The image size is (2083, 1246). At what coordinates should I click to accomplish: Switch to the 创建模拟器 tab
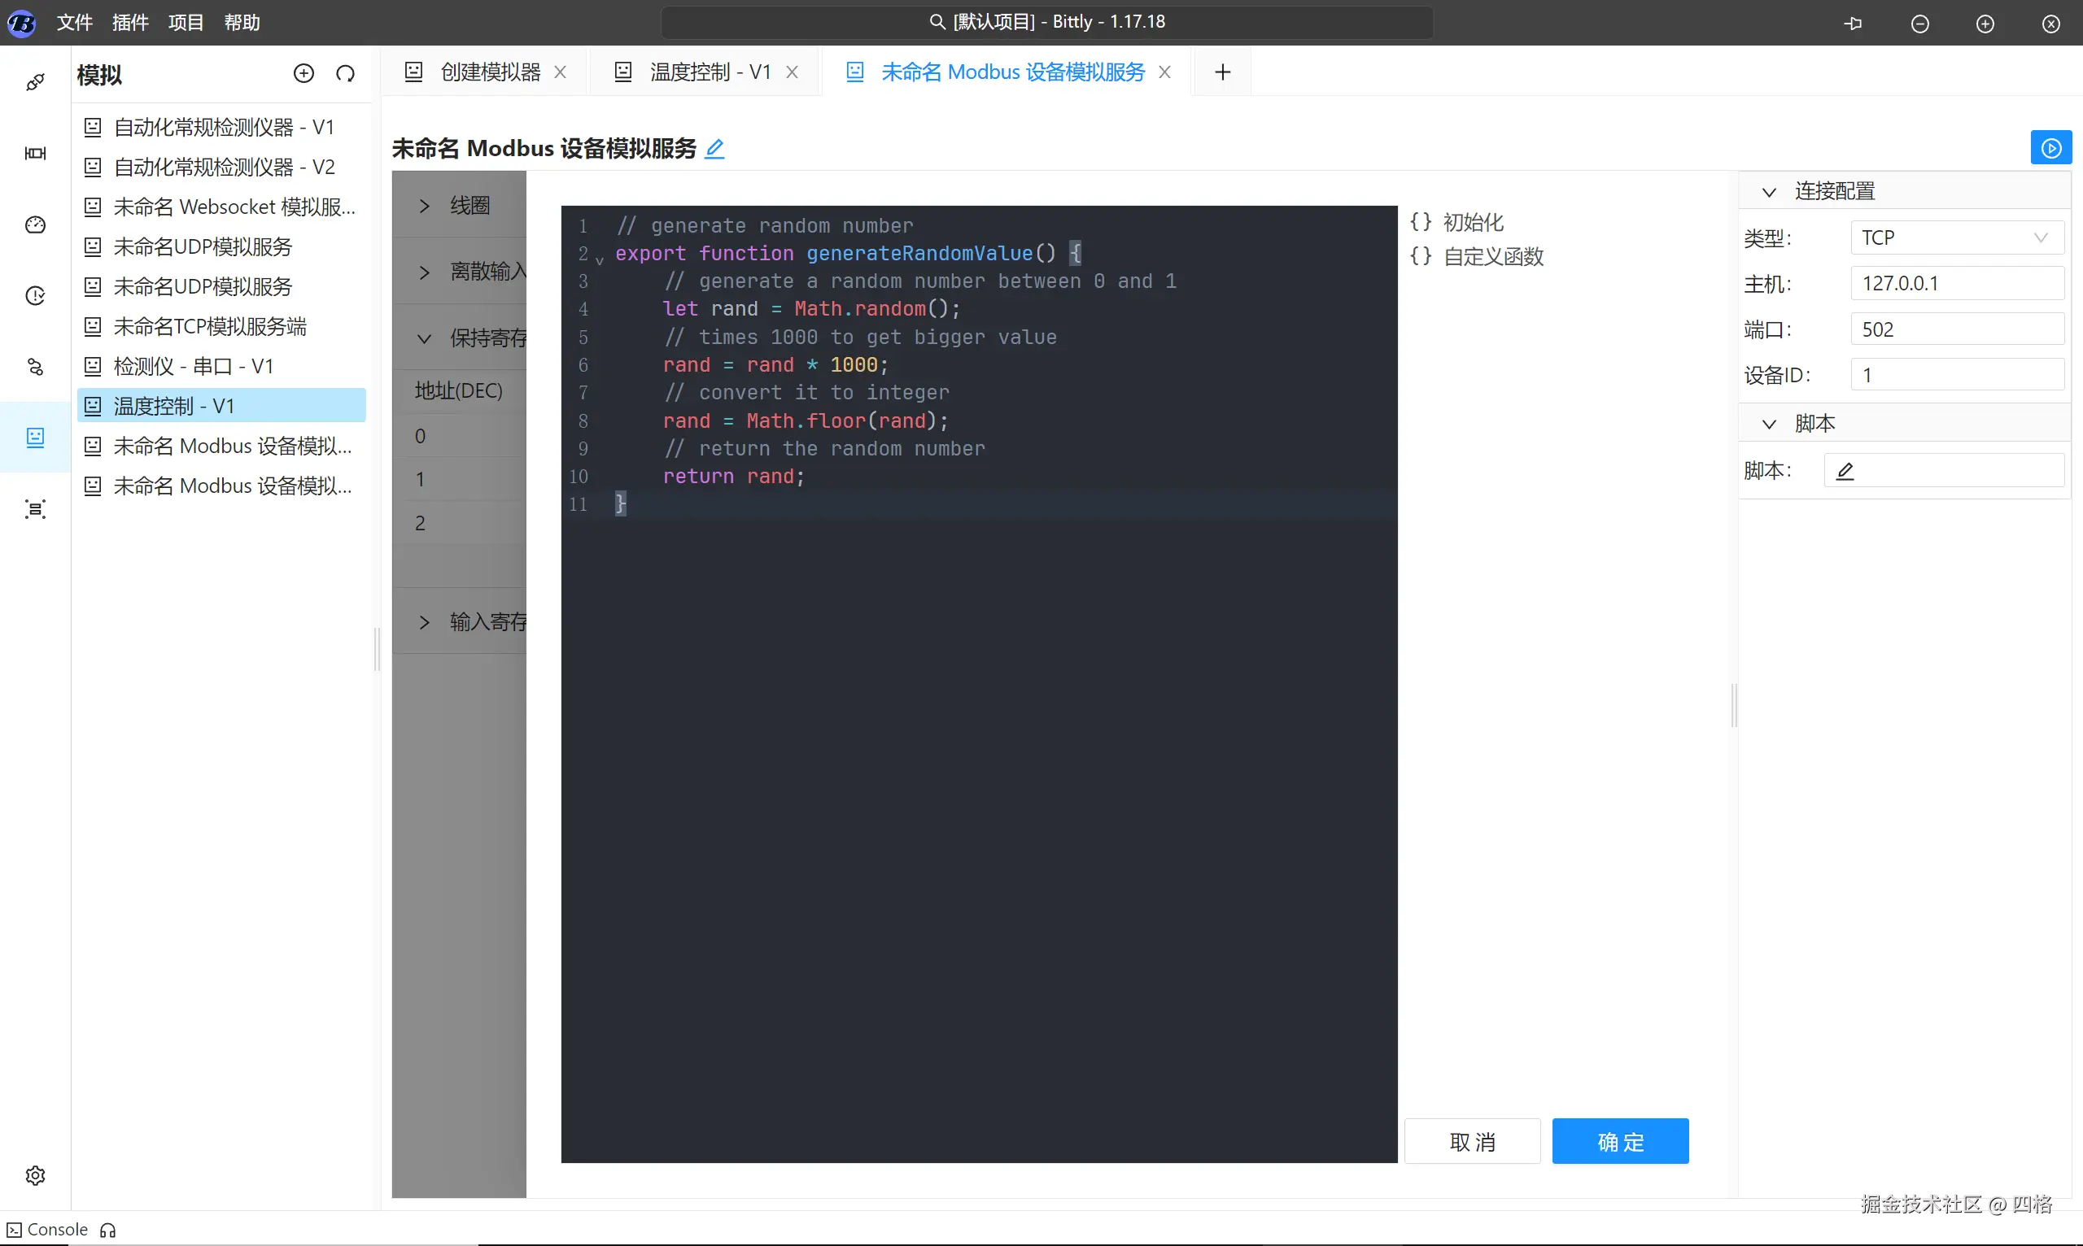490,72
